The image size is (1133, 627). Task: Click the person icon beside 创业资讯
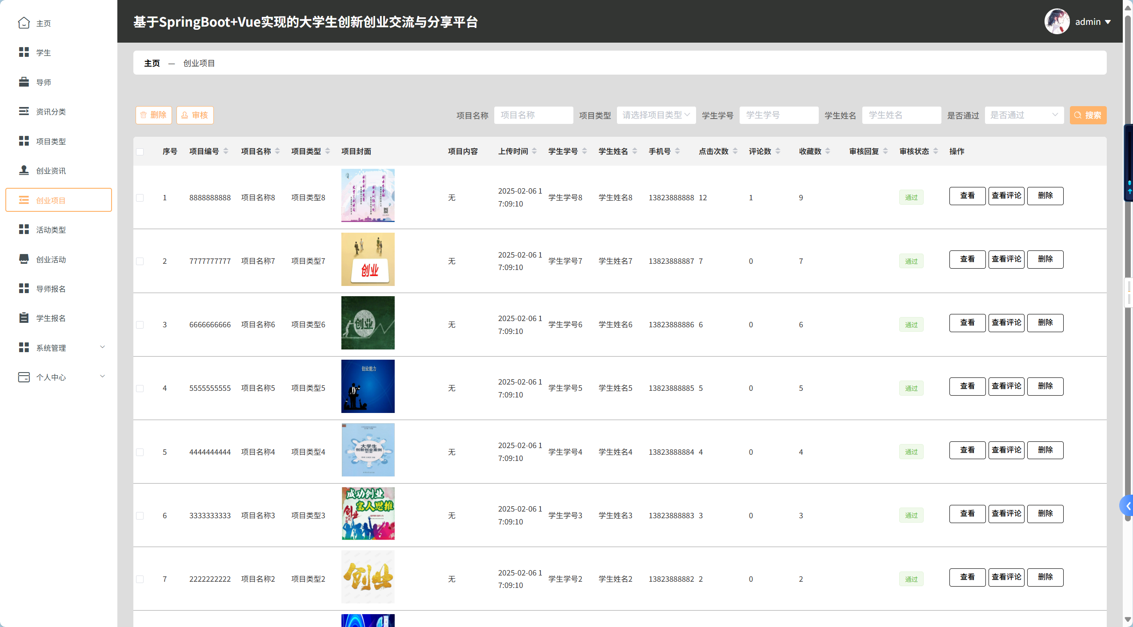pyautogui.click(x=24, y=171)
